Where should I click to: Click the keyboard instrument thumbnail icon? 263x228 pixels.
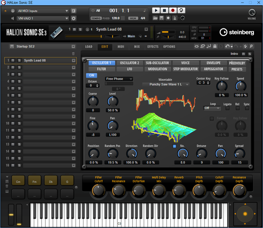click(x=57, y=33)
